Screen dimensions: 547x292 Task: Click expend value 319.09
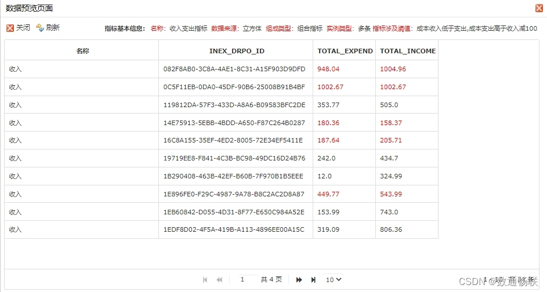[328, 229]
